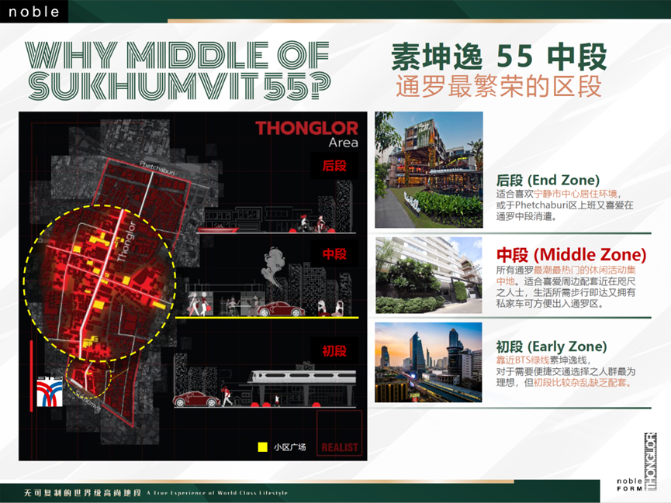Click the WHY MIDDLE OF SUKHUMVIT 55 title

[178, 71]
